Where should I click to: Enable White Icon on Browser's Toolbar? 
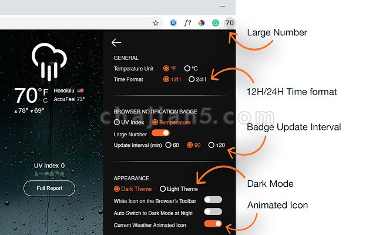213,200
